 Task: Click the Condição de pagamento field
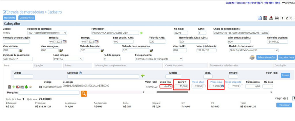click(18, 59)
